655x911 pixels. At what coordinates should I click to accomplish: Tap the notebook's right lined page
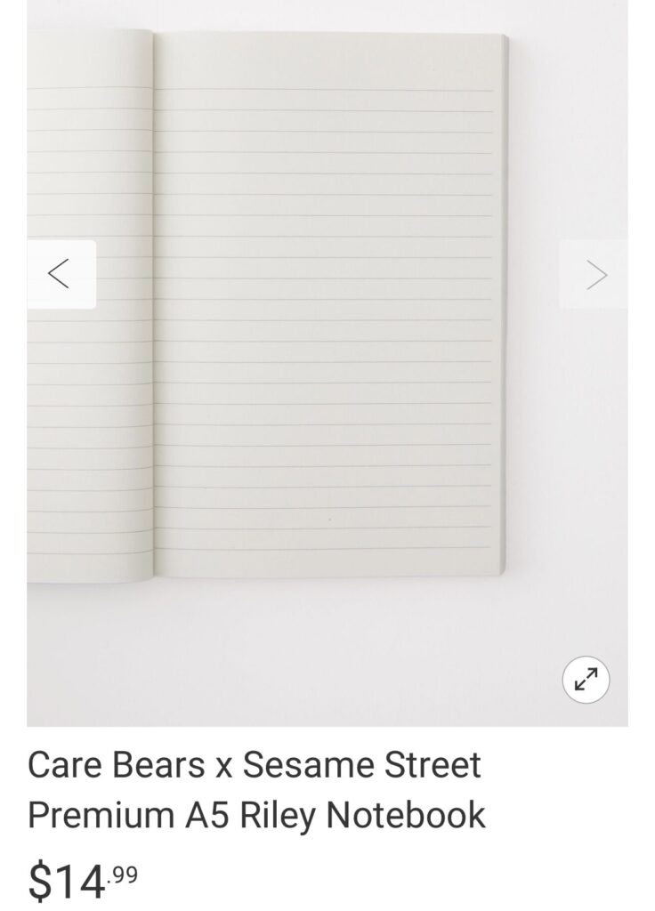[x=329, y=305]
